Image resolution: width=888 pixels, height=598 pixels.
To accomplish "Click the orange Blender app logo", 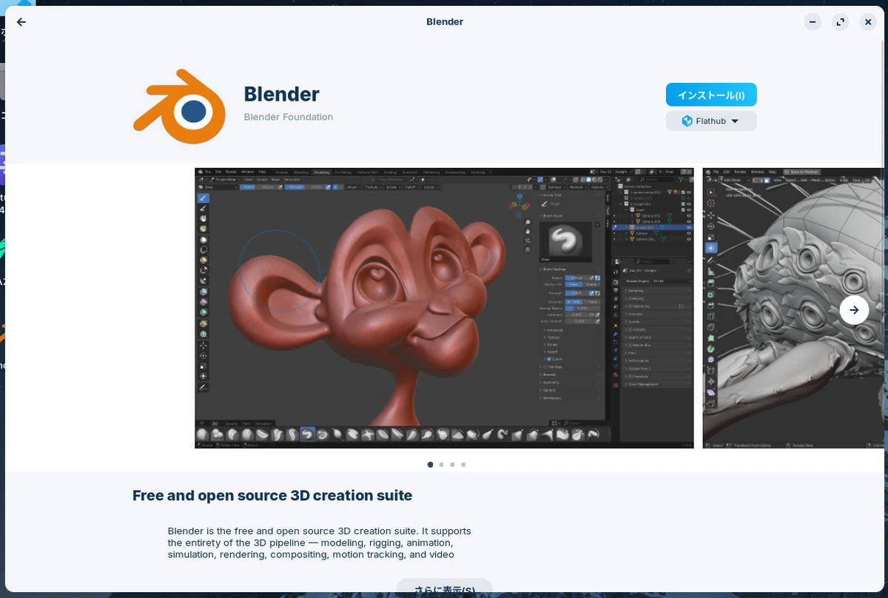I will pyautogui.click(x=180, y=107).
